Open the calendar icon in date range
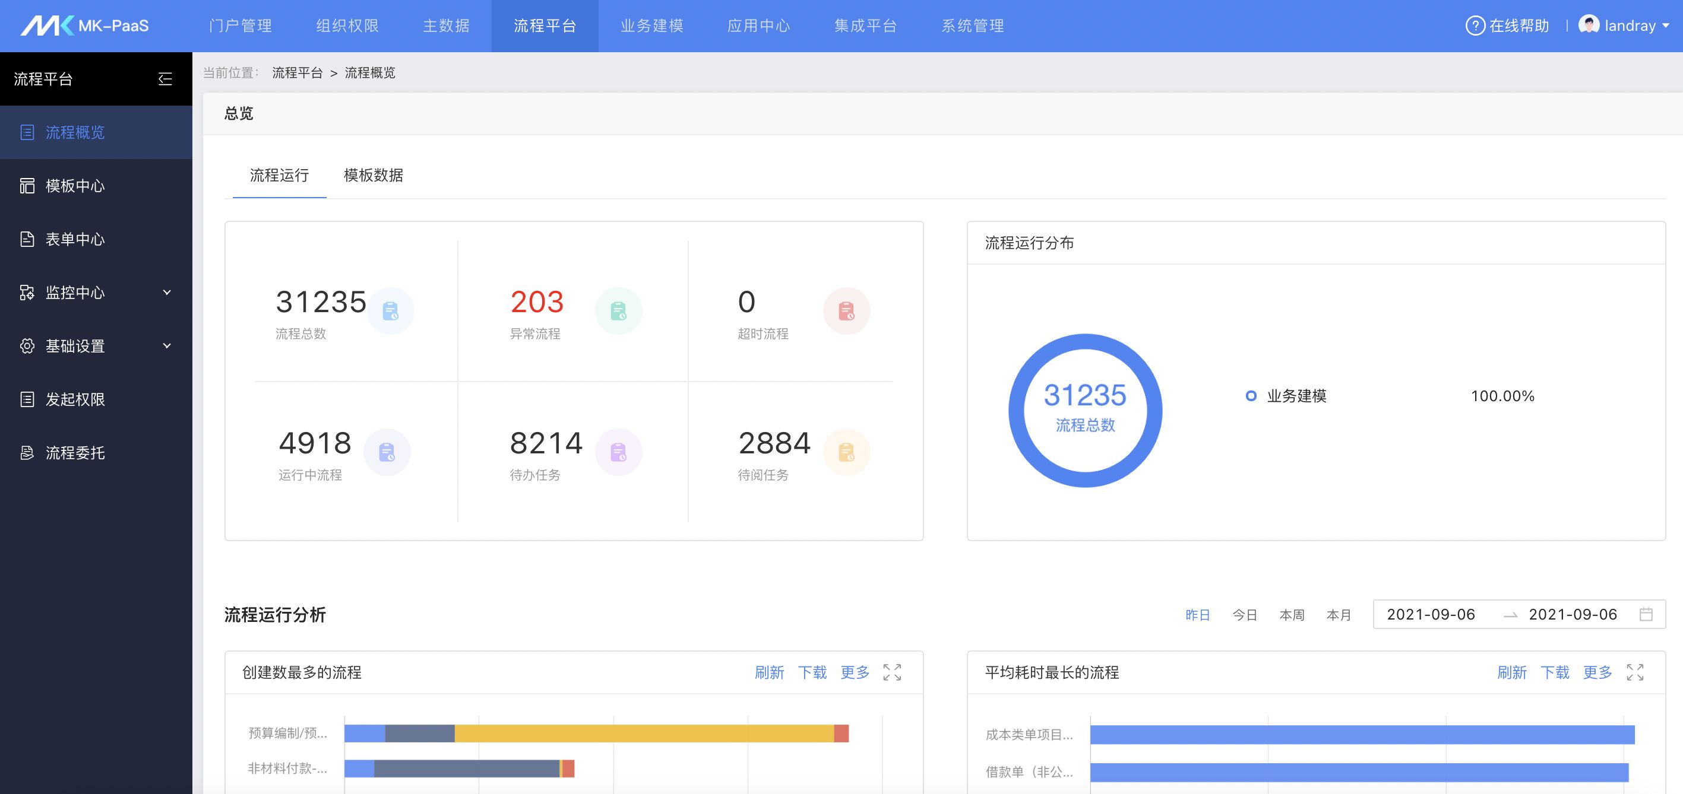The height and width of the screenshot is (794, 1683). [1646, 614]
